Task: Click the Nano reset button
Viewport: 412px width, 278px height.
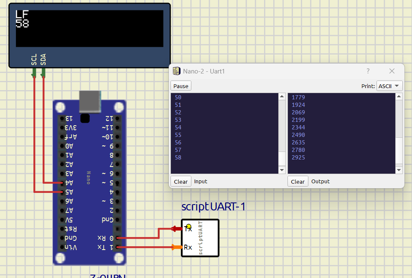Action: (85, 118)
